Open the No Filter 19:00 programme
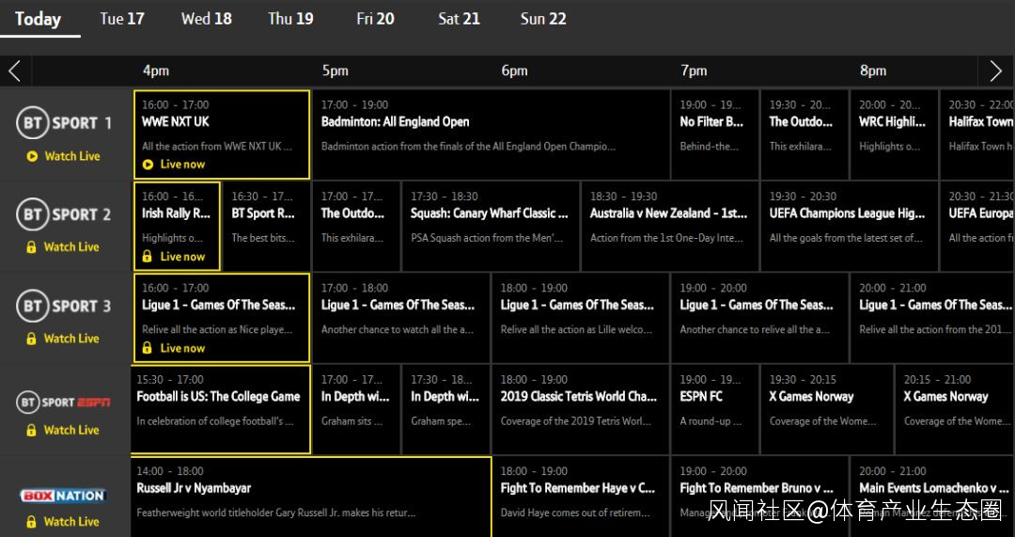Viewport: 1015px width, 537px height. click(x=715, y=134)
